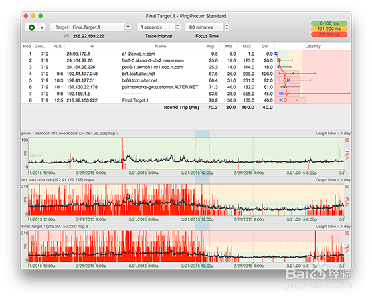Sort by the Max column header
372x299 pixels.
[246, 46]
